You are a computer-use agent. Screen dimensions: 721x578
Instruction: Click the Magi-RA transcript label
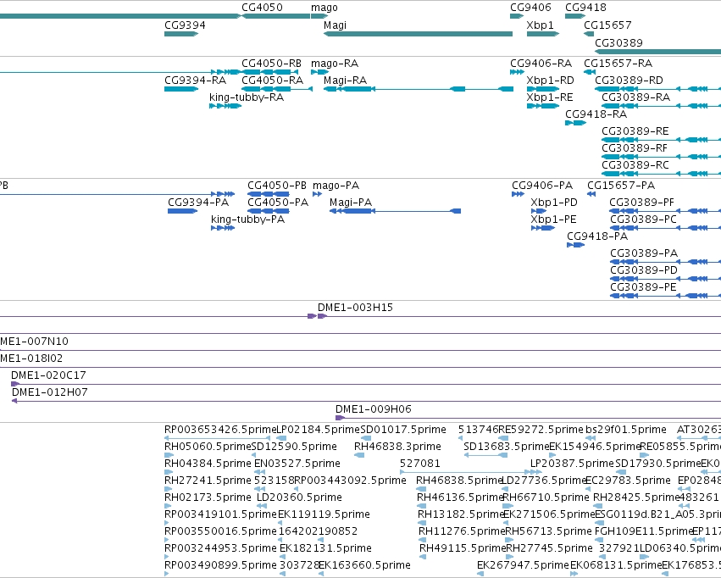click(x=346, y=81)
